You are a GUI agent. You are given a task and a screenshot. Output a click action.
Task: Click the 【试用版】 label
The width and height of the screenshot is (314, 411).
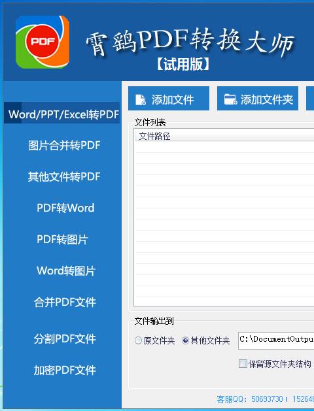click(183, 64)
